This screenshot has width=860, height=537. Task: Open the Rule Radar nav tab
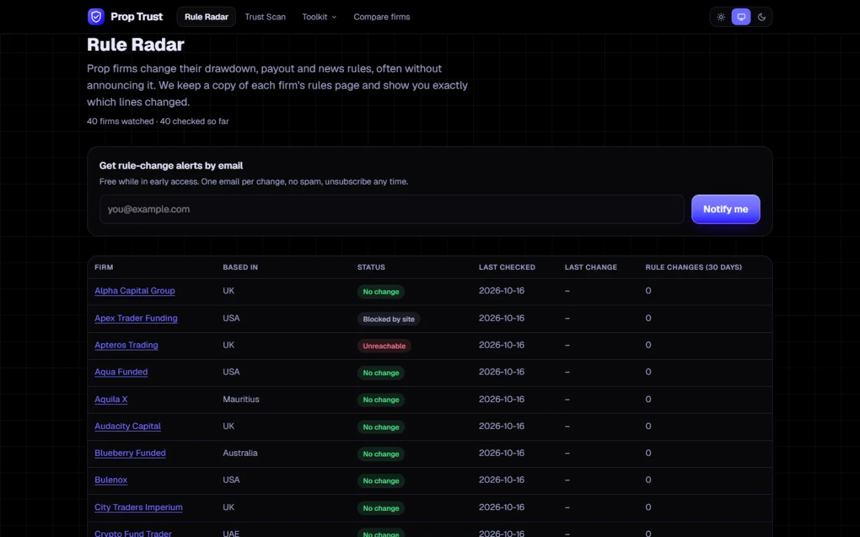pyautogui.click(x=206, y=17)
